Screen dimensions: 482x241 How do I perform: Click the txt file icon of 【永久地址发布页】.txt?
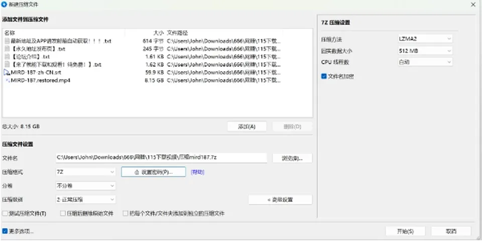coord(7,49)
